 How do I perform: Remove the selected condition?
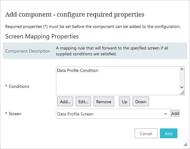click(104, 101)
